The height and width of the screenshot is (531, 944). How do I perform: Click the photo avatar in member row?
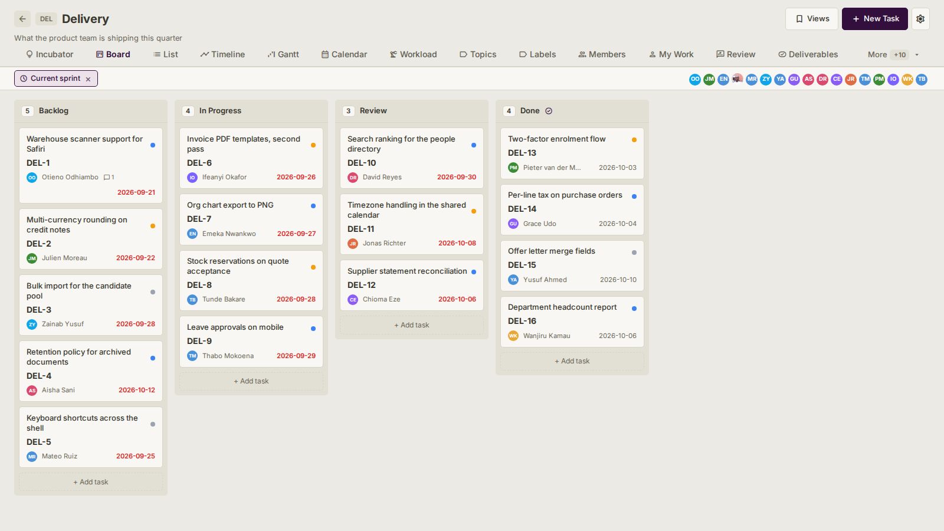click(737, 79)
